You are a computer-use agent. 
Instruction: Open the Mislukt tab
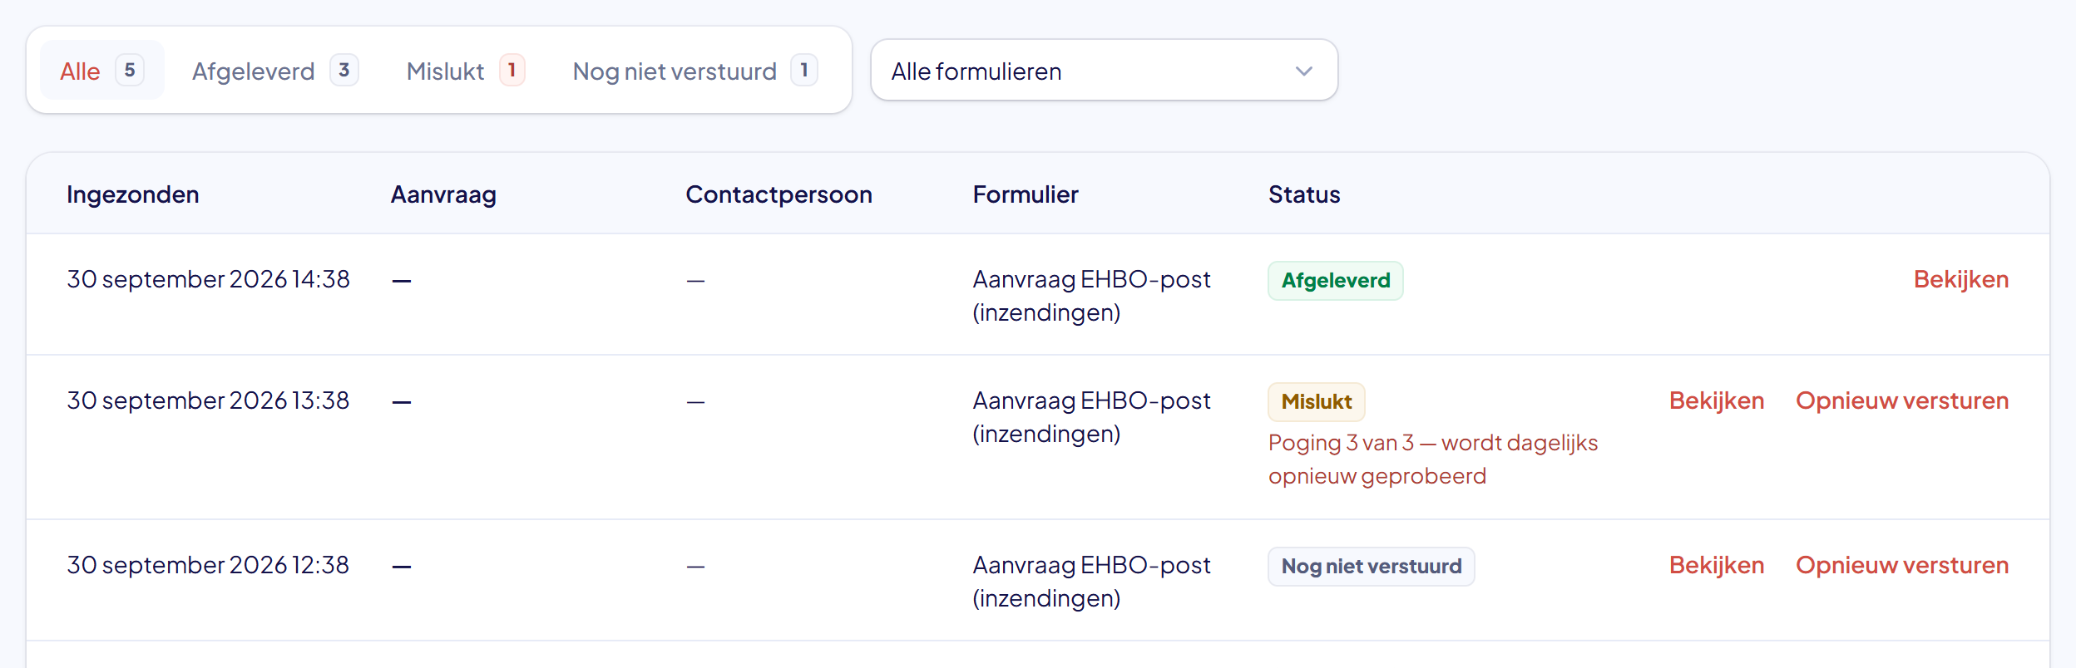(465, 71)
